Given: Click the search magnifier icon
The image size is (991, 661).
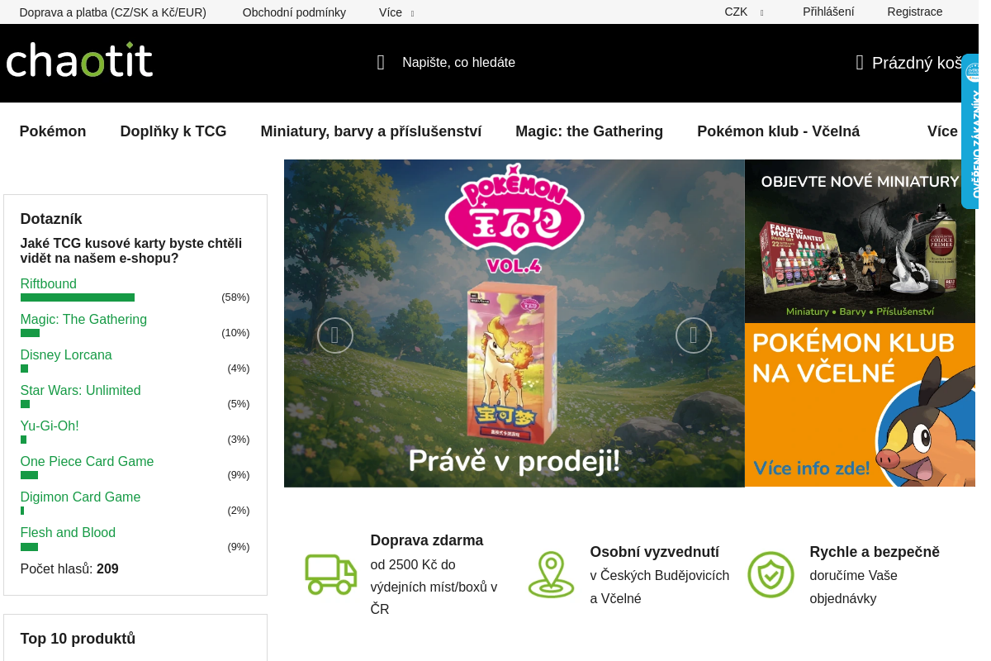Looking at the screenshot, I should click(x=381, y=63).
